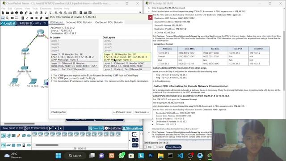The image size is (286, 161).
Task: Tick the Top checkbox in PT Activity
Action: click(145, 147)
